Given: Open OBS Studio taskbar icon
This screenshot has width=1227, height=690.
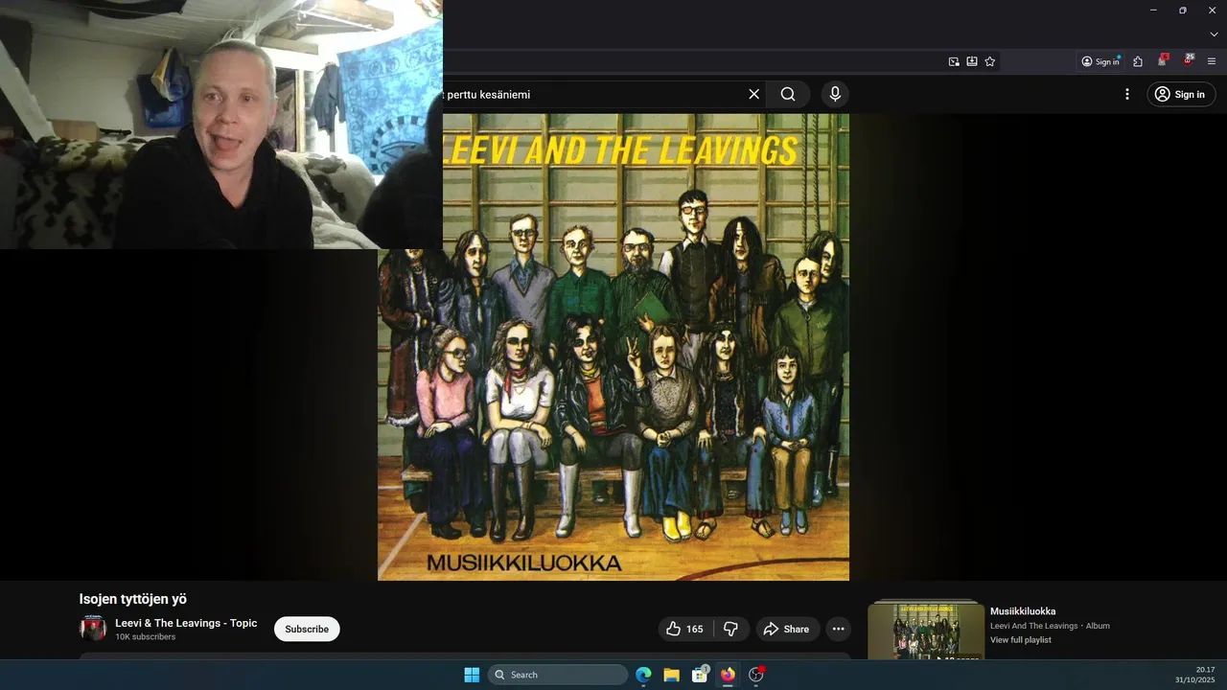Looking at the screenshot, I should point(756,675).
